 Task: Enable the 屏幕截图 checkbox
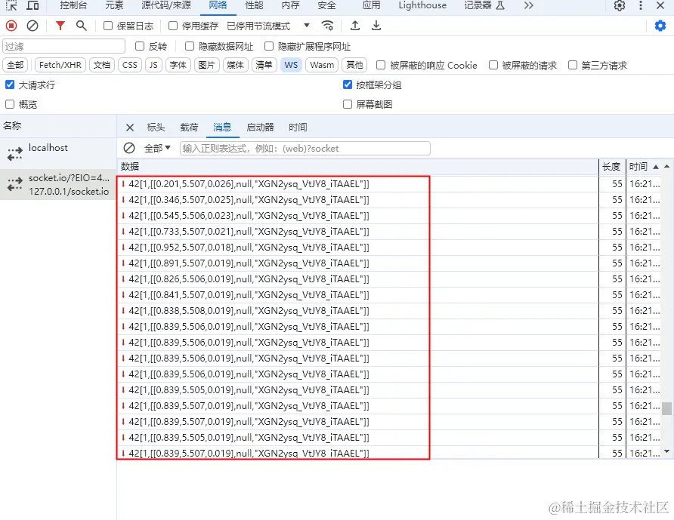[348, 104]
